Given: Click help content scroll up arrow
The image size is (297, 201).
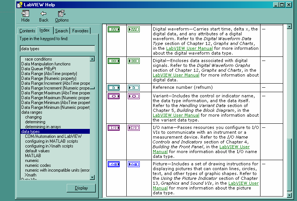Looking at the screenshot, I should point(289,27).
